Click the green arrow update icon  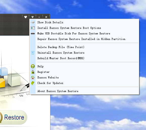click(33, 83)
